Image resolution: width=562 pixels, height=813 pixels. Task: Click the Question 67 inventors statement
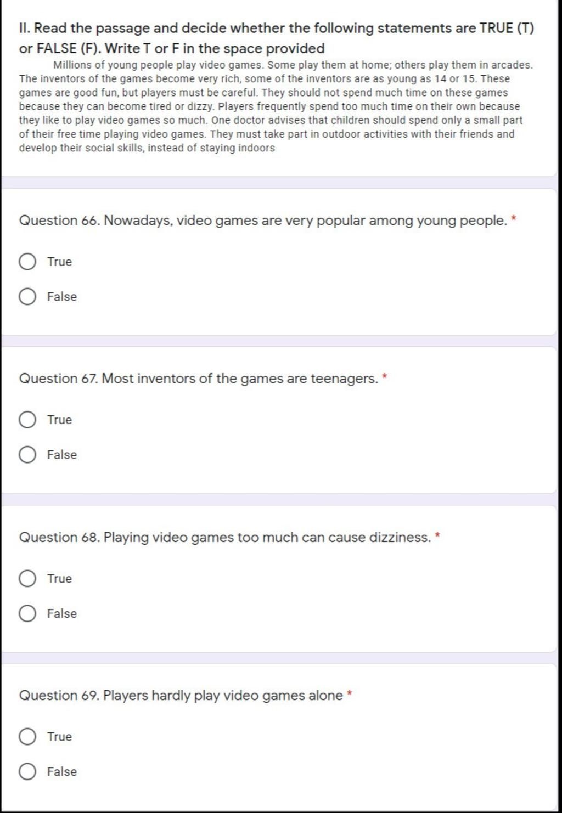click(199, 379)
